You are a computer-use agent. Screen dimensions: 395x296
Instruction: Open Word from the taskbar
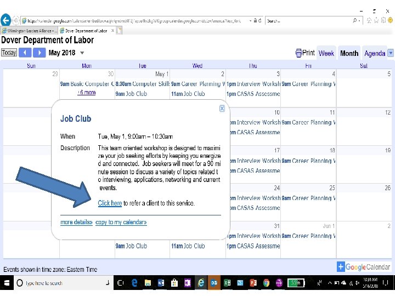(161, 283)
